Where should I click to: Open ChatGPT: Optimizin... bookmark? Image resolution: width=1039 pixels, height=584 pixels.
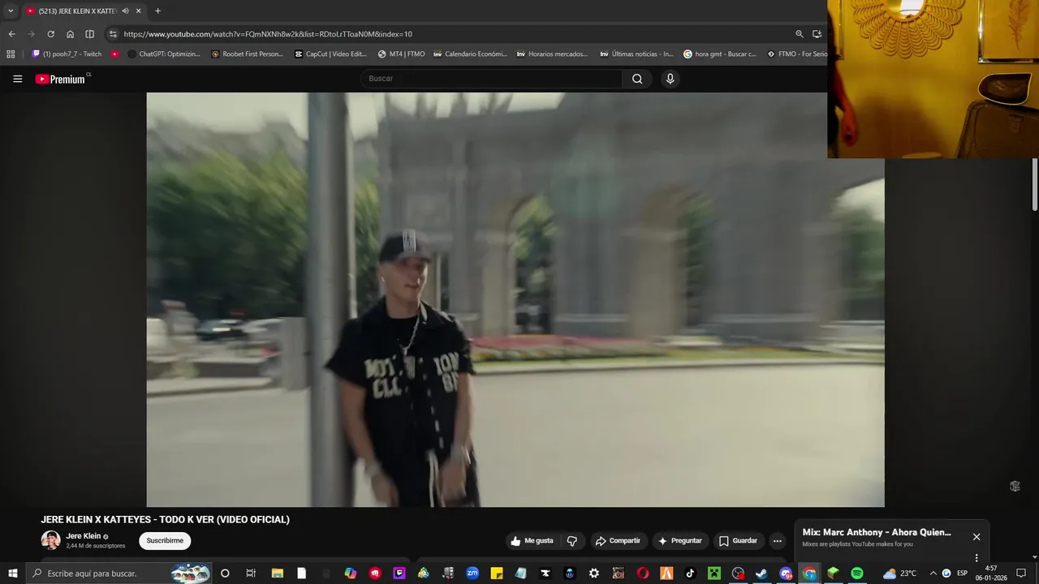164,54
